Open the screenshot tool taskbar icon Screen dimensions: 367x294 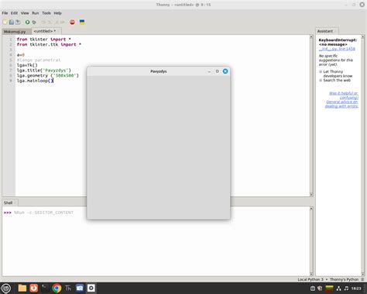click(x=80, y=288)
